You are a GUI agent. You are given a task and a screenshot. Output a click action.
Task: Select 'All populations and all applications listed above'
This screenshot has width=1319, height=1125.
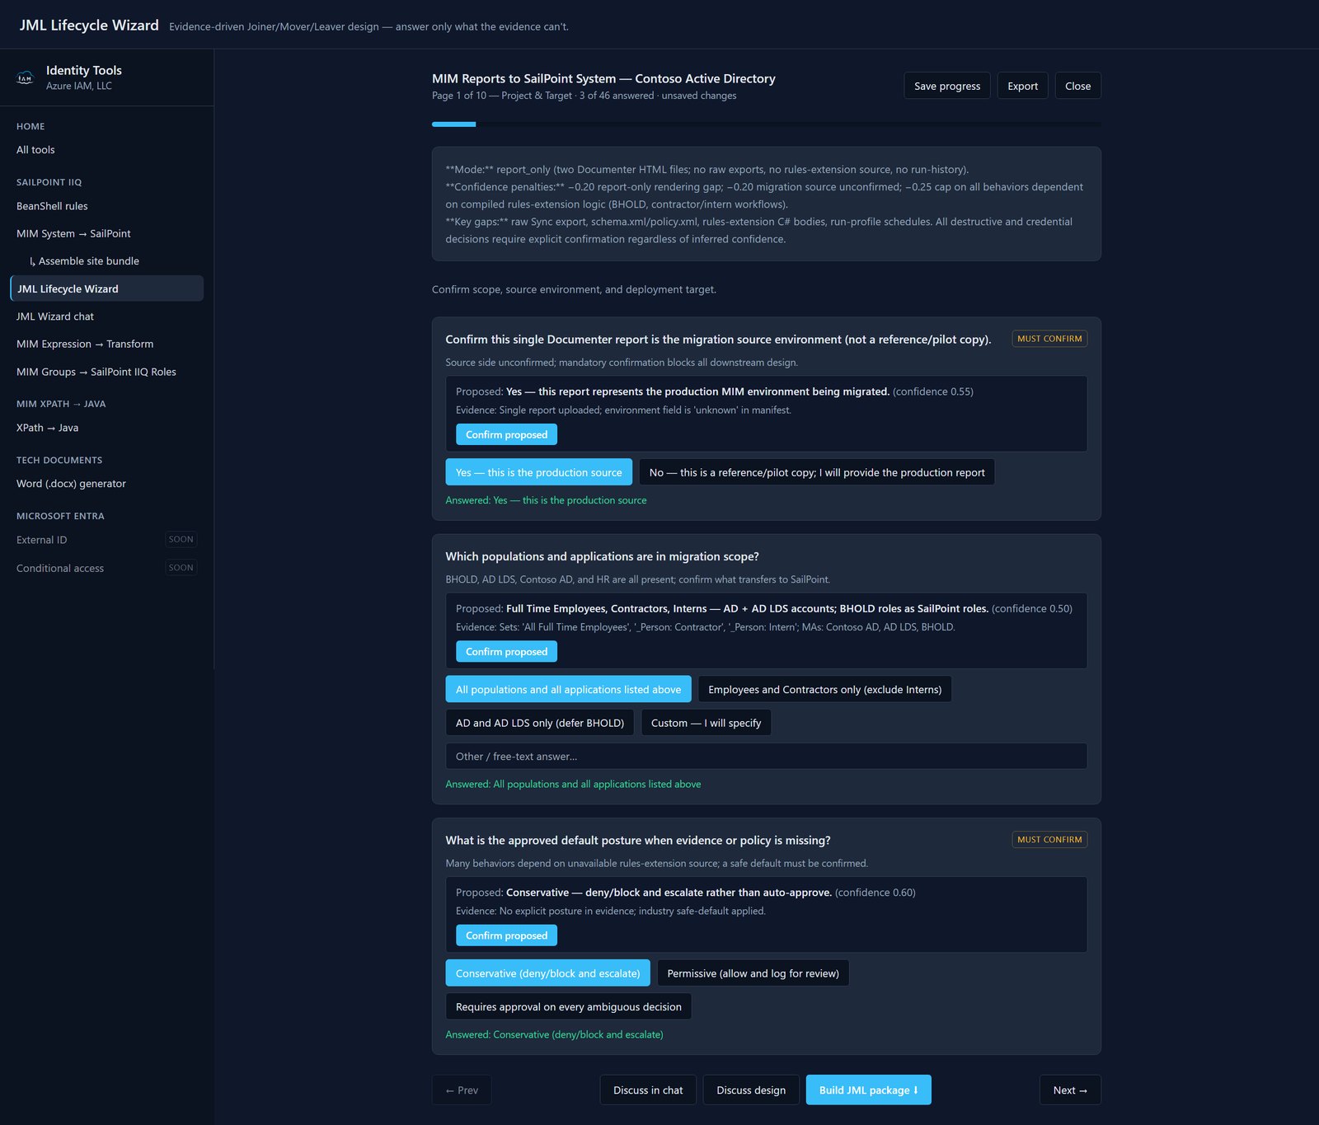[568, 689]
